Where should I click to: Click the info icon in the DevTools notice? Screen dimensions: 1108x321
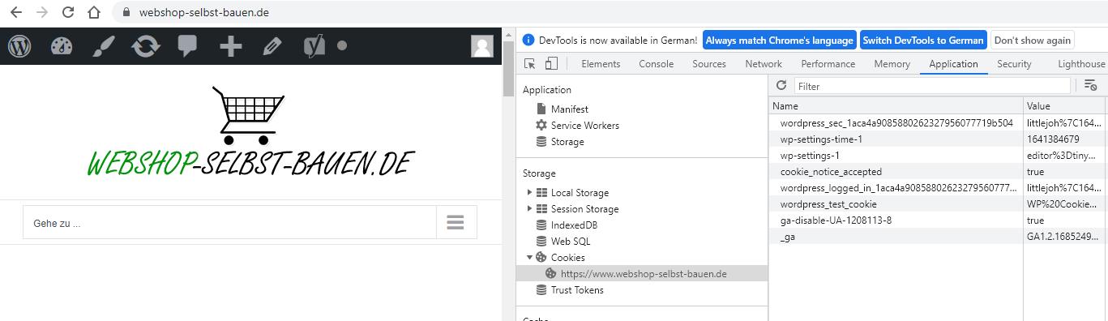(x=528, y=40)
